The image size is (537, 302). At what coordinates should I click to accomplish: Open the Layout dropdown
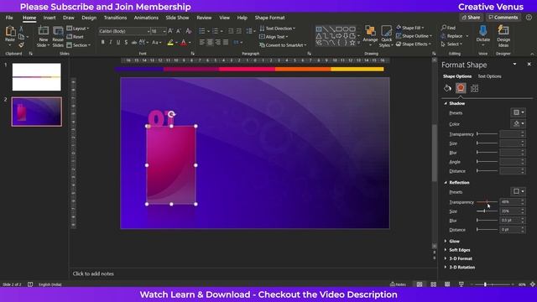(x=78, y=29)
